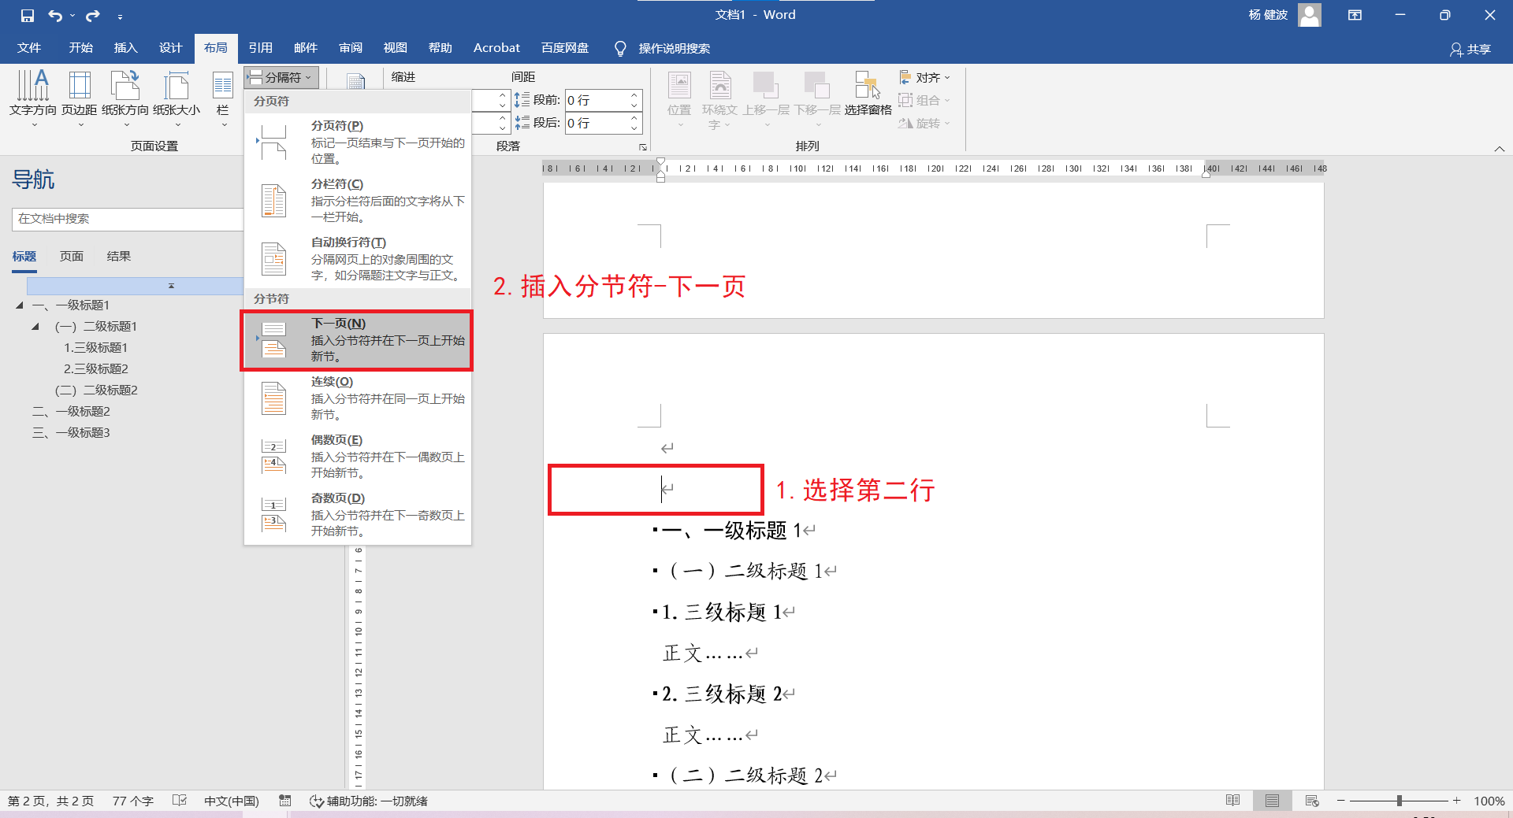Open Breaks (分隔符) dropdown
The image size is (1513, 818).
pyautogui.click(x=281, y=77)
